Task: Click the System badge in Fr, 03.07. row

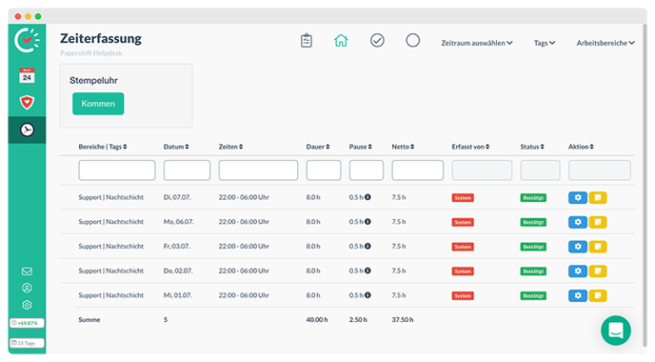Action: 463,247
